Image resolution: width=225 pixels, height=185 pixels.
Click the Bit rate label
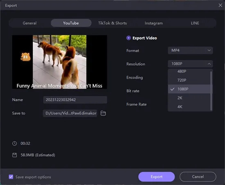tap(133, 91)
